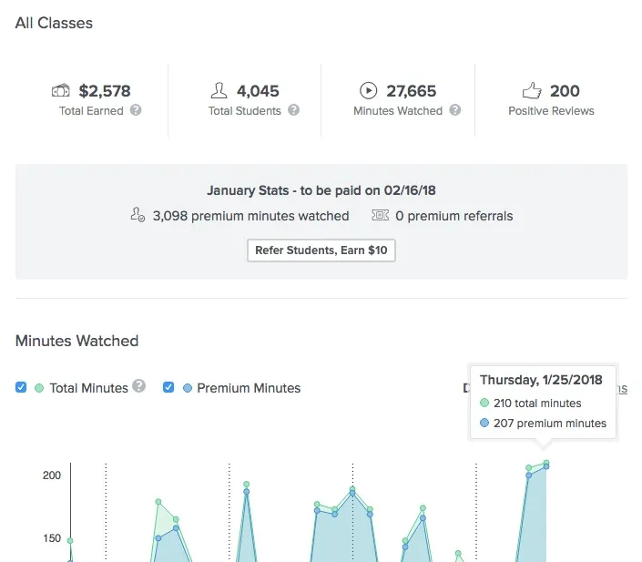Click 0 premium referrals text
The height and width of the screenshot is (562, 642).
(454, 216)
